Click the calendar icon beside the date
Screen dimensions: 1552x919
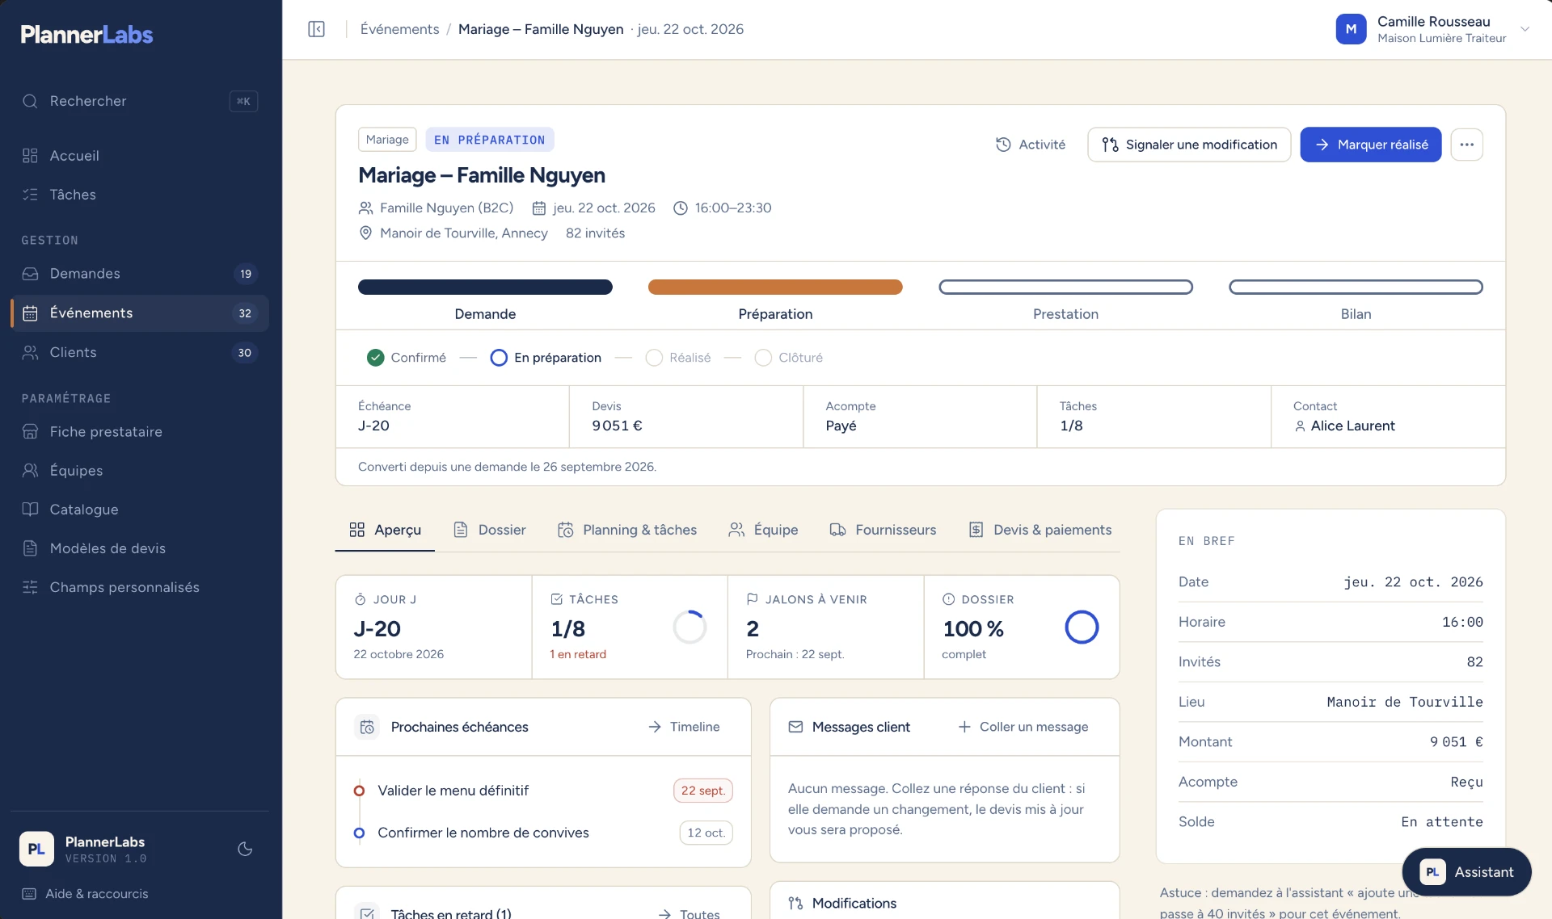[x=539, y=208]
